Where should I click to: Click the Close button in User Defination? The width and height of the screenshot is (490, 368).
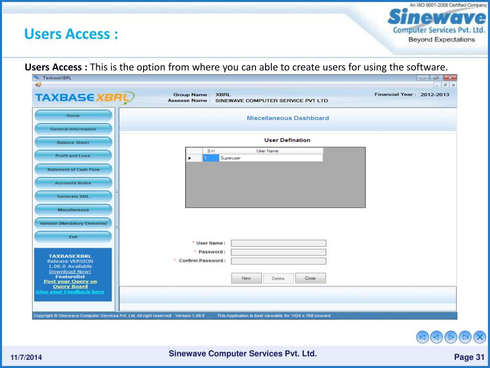pyautogui.click(x=310, y=278)
